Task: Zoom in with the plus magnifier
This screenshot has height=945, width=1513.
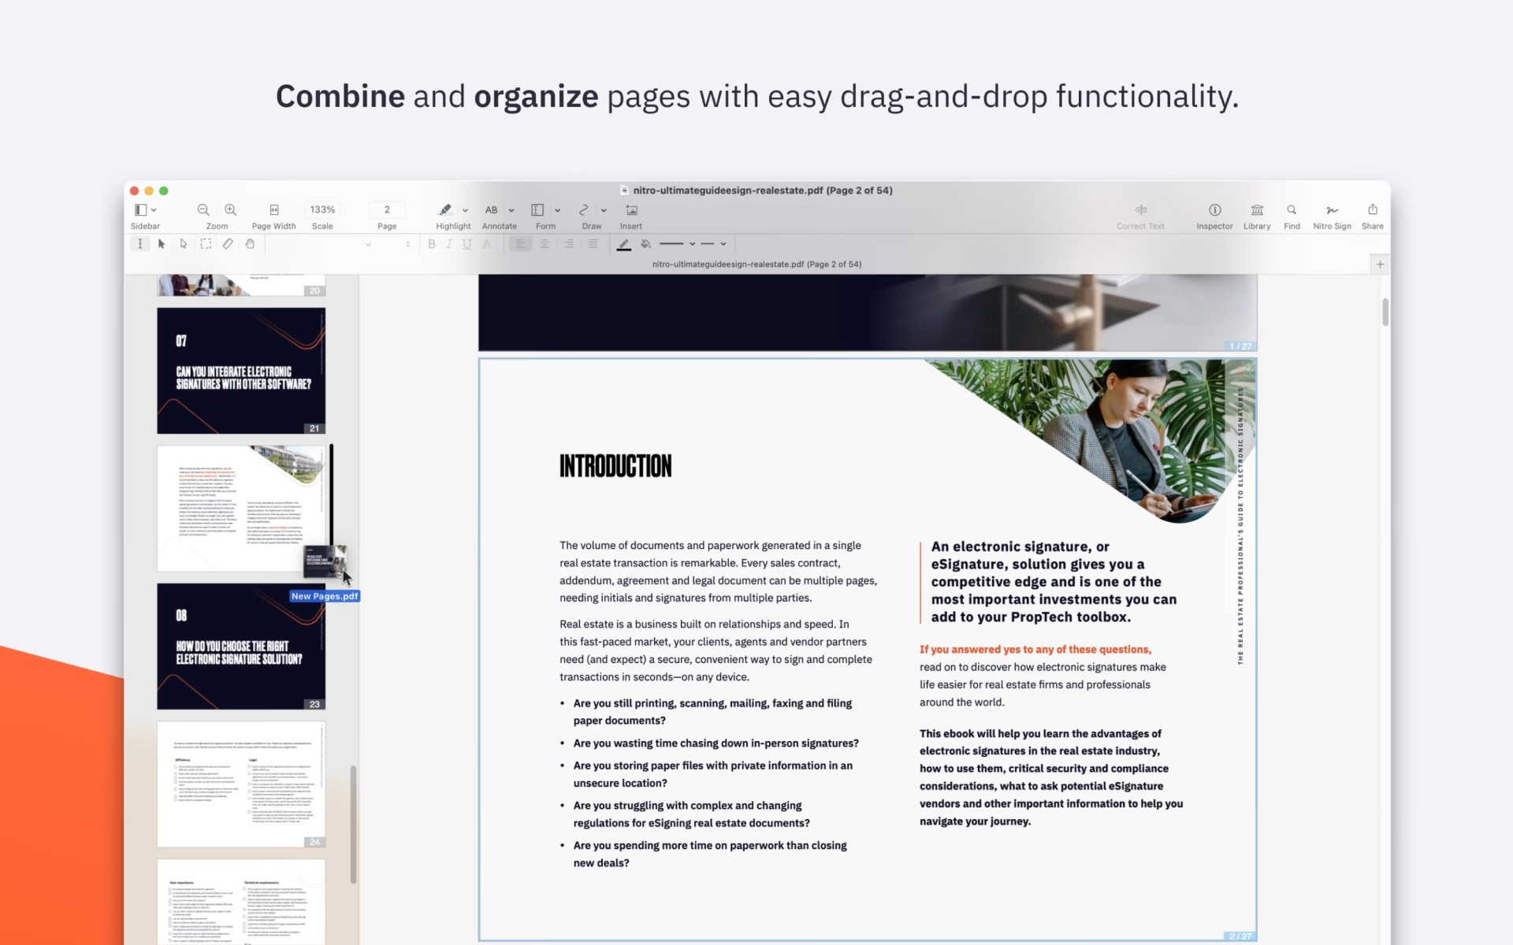Action: tap(230, 209)
